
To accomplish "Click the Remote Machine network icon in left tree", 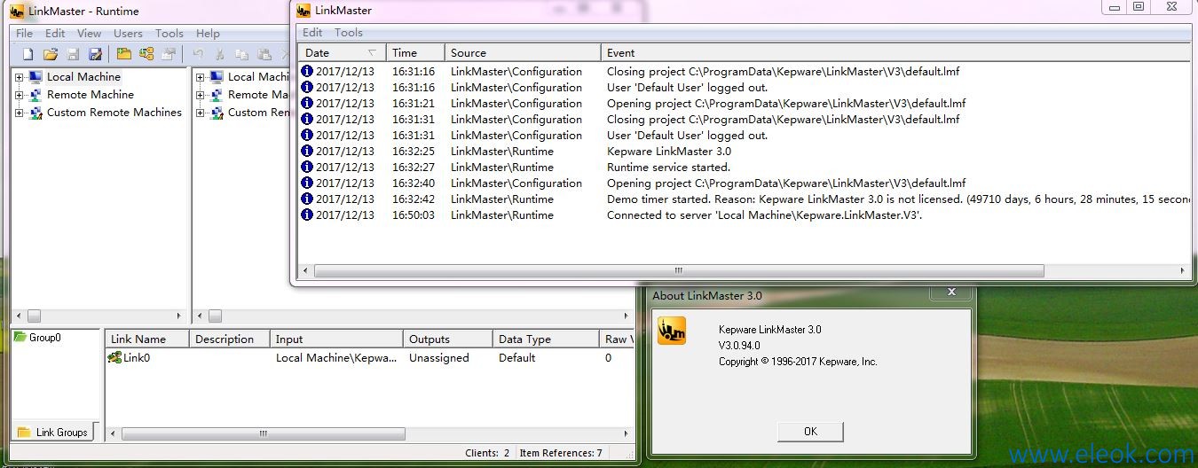I will pos(35,95).
